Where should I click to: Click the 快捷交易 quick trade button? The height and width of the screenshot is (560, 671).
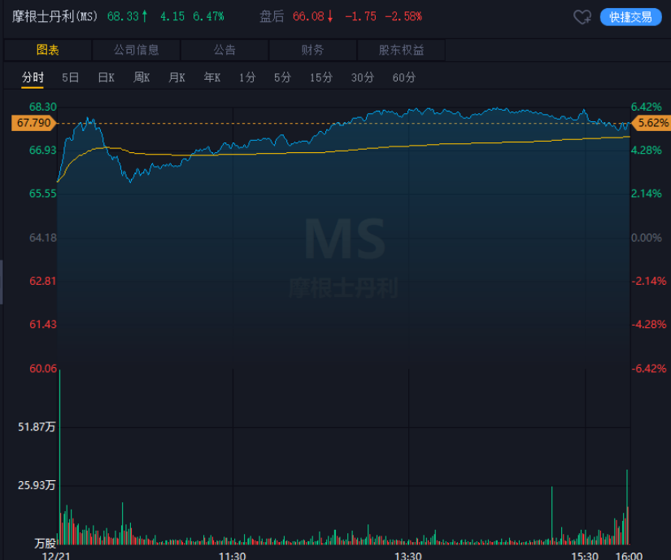coord(630,17)
